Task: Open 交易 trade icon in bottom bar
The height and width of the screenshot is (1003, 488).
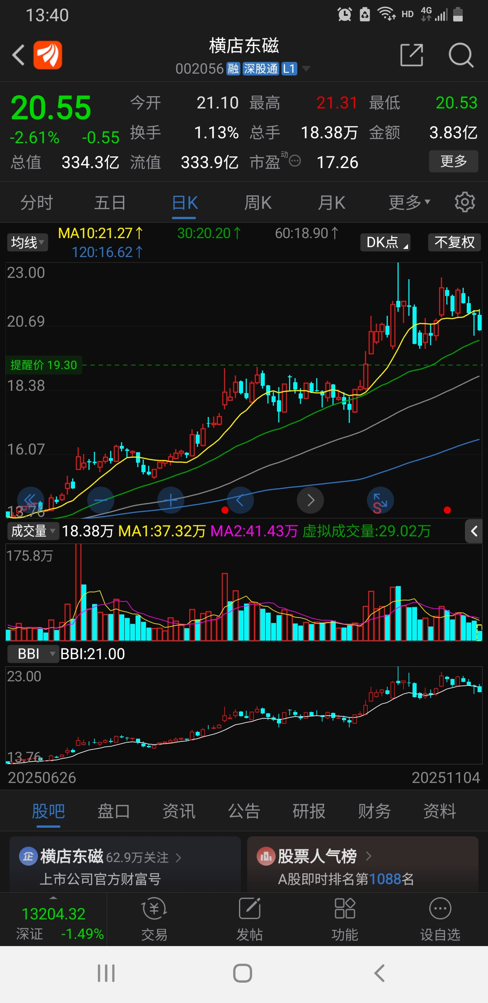Action: pos(154,919)
